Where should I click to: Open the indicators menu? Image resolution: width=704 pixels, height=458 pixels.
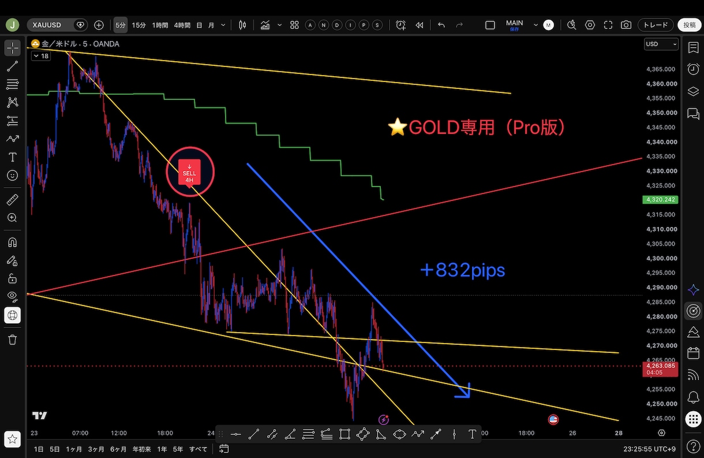click(265, 25)
